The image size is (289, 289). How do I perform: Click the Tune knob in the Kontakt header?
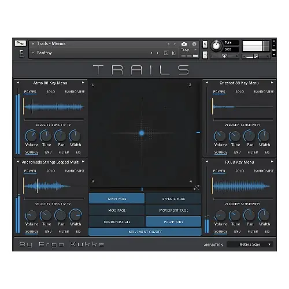click(216, 46)
